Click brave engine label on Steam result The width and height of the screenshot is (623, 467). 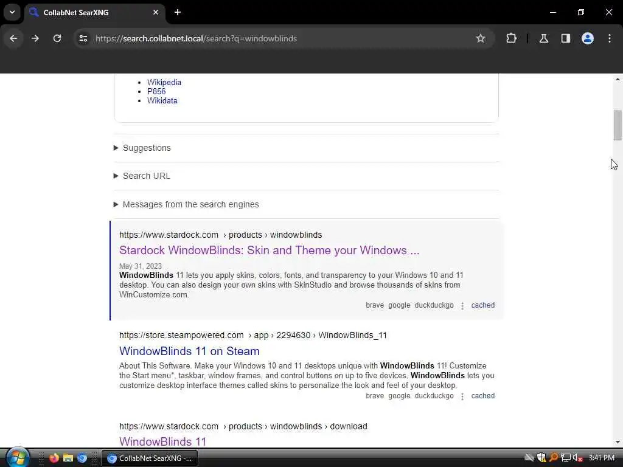tap(375, 395)
